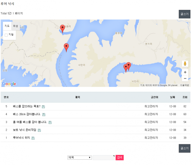Viewport: 192px width, 165px height.
Task: Click file icon next to 루어낚시 위치 post
Action: click(x=33, y=138)
